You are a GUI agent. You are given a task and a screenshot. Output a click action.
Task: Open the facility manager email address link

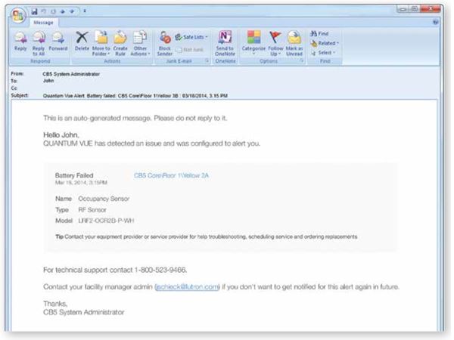pyautogui.click(x=187, y=287)
